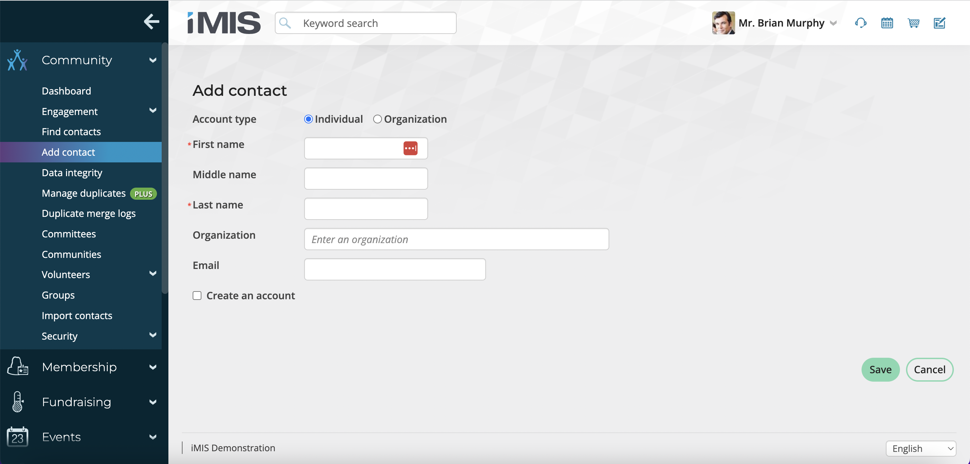Open the English language dropdown

point(921,448)
